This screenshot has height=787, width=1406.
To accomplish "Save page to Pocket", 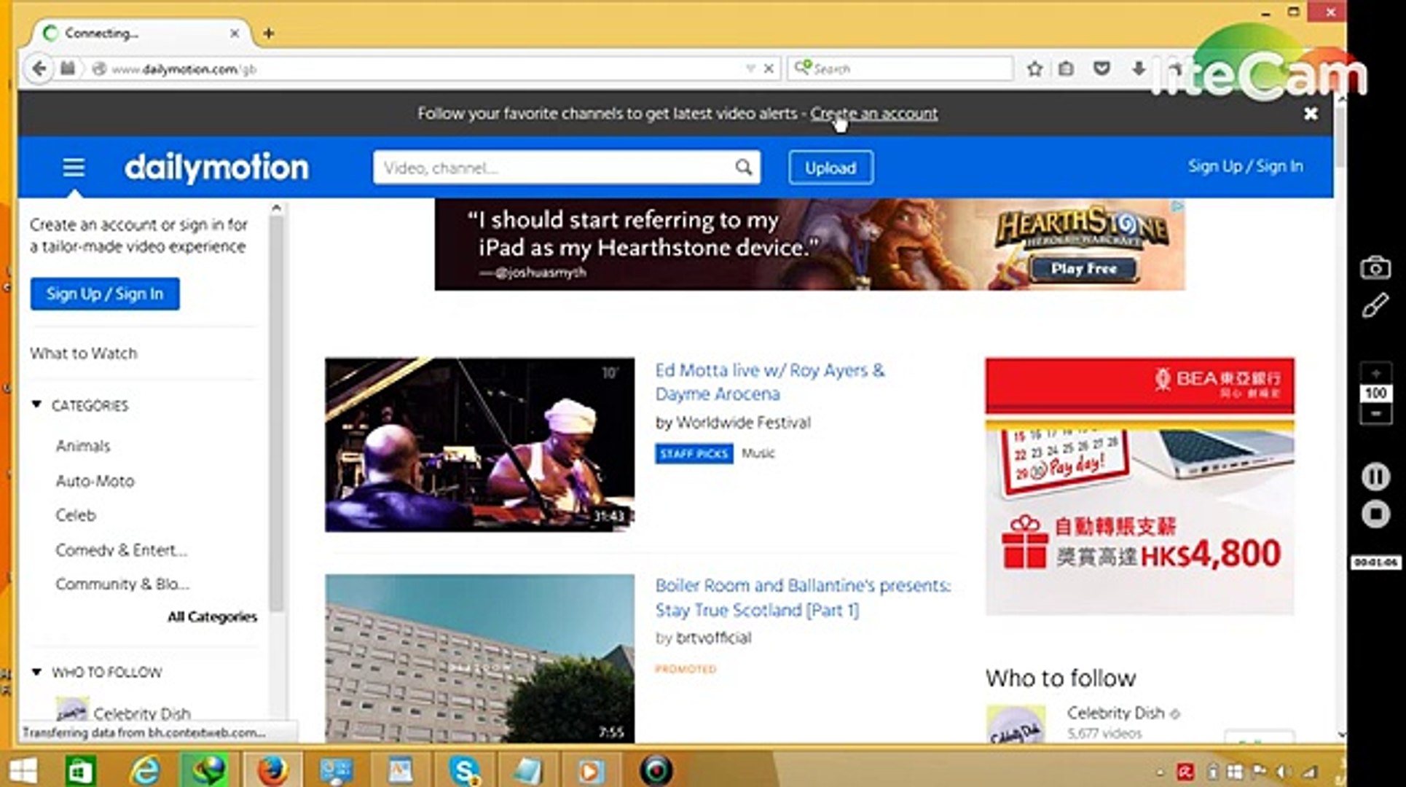I will pos(1101,68).
